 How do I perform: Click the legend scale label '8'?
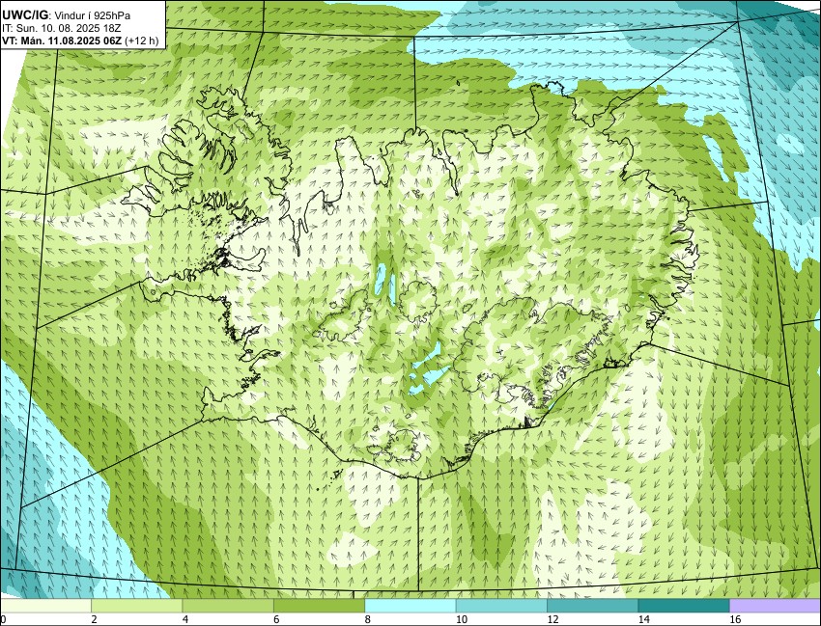click(368, 619)
